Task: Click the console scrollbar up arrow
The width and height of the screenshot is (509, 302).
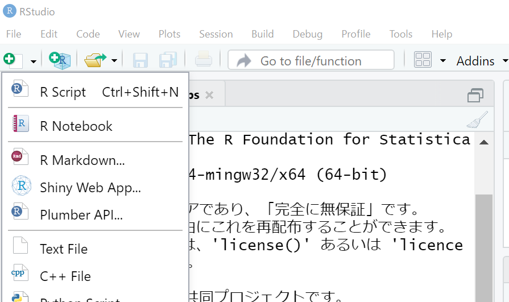Action: pyautogui.click(x=483, y=142)
